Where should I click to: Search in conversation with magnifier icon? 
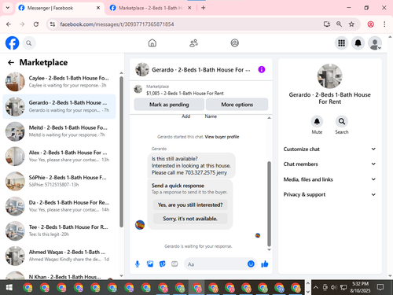[342, 121]
